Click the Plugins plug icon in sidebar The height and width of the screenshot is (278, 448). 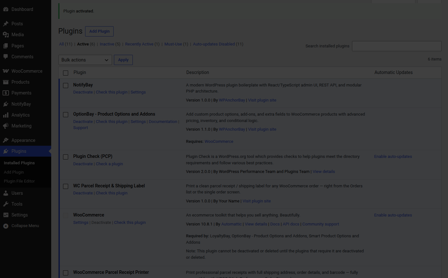click(x=6, y=151)
